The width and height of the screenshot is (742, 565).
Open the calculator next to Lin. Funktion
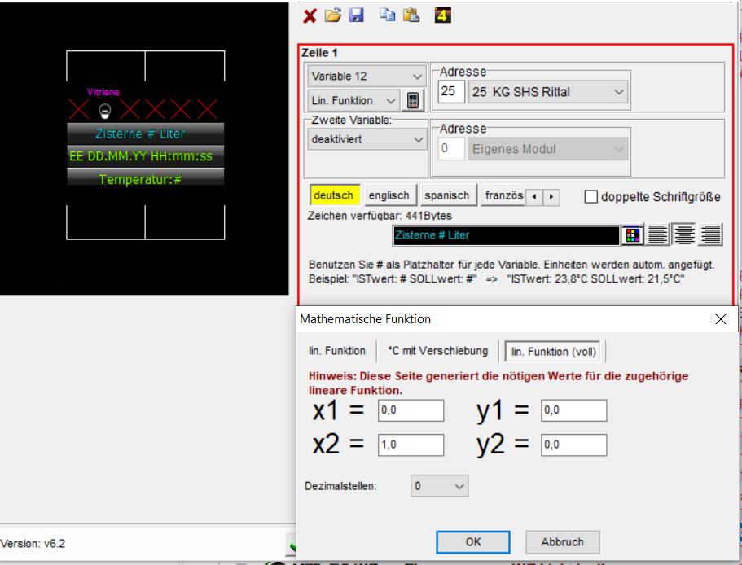[415, 101]
